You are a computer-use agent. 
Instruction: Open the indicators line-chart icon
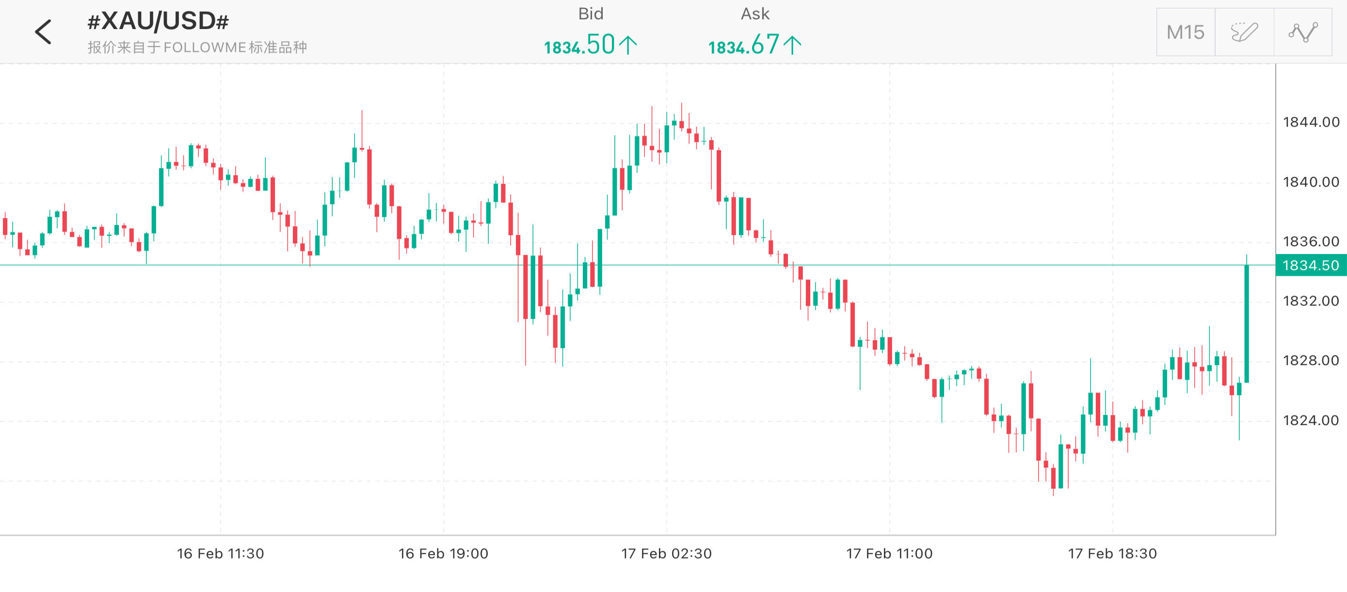point(1302,32)
